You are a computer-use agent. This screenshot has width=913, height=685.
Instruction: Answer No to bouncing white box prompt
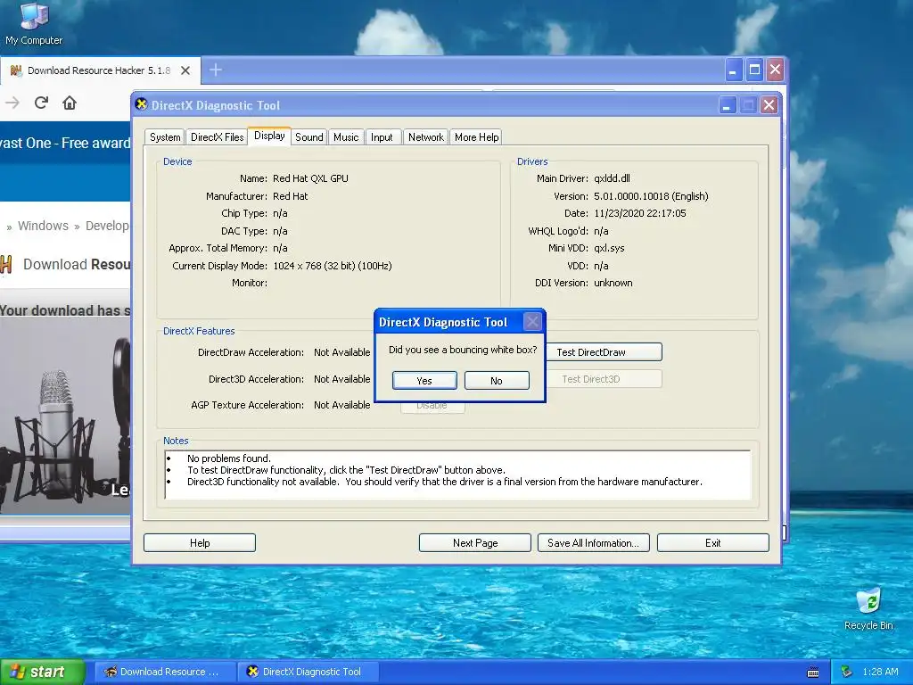pyautogui.click(x=497, y=380)
